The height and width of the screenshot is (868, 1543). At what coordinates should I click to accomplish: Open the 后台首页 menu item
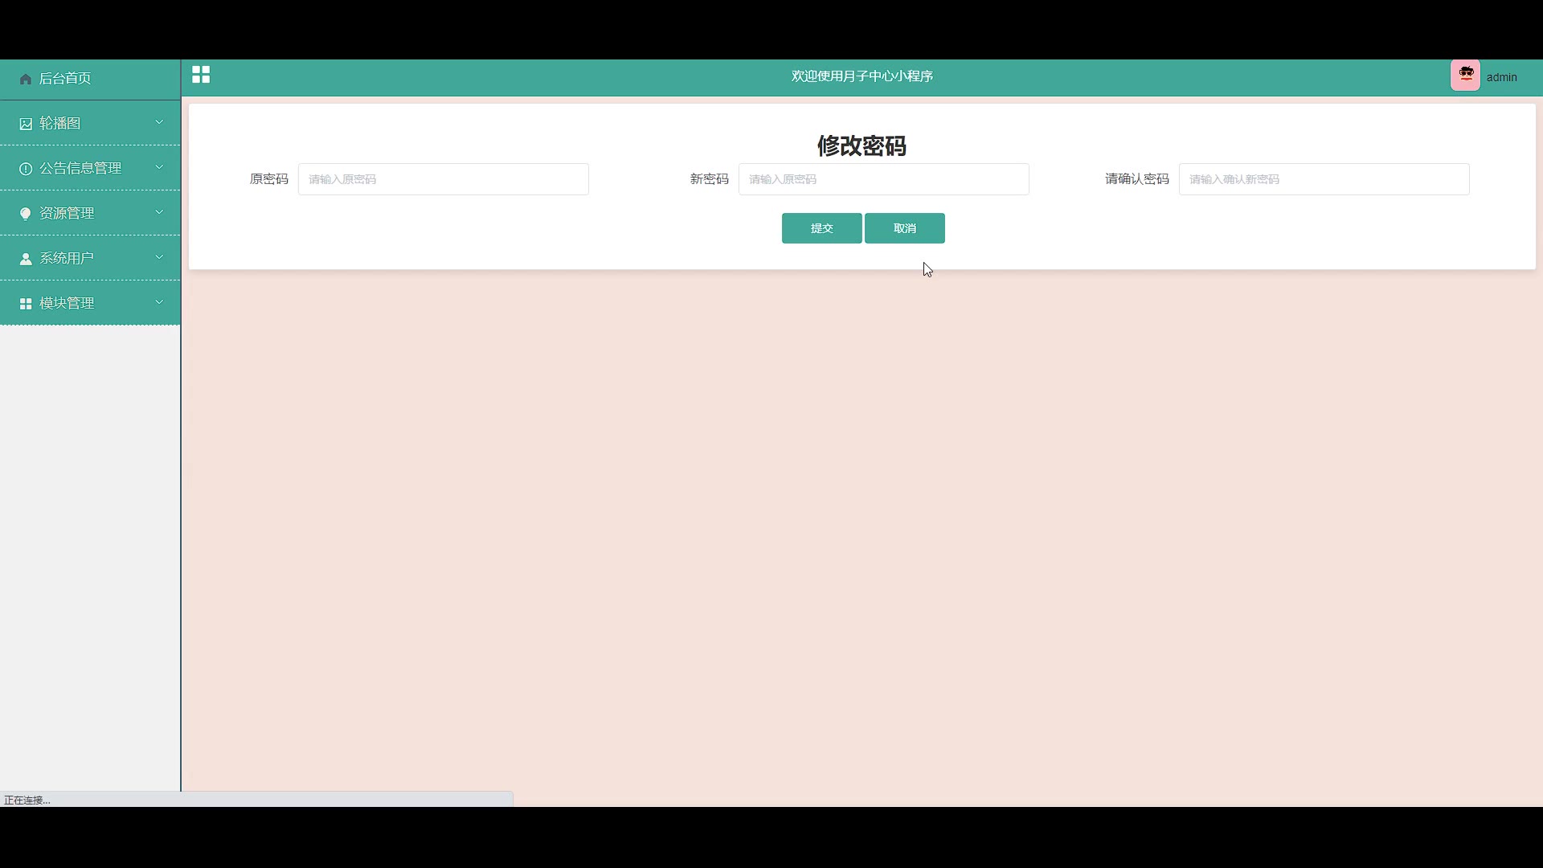tap(65, 79)
